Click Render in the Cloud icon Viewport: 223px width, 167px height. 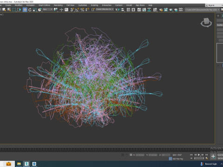(x=176, y=10)
